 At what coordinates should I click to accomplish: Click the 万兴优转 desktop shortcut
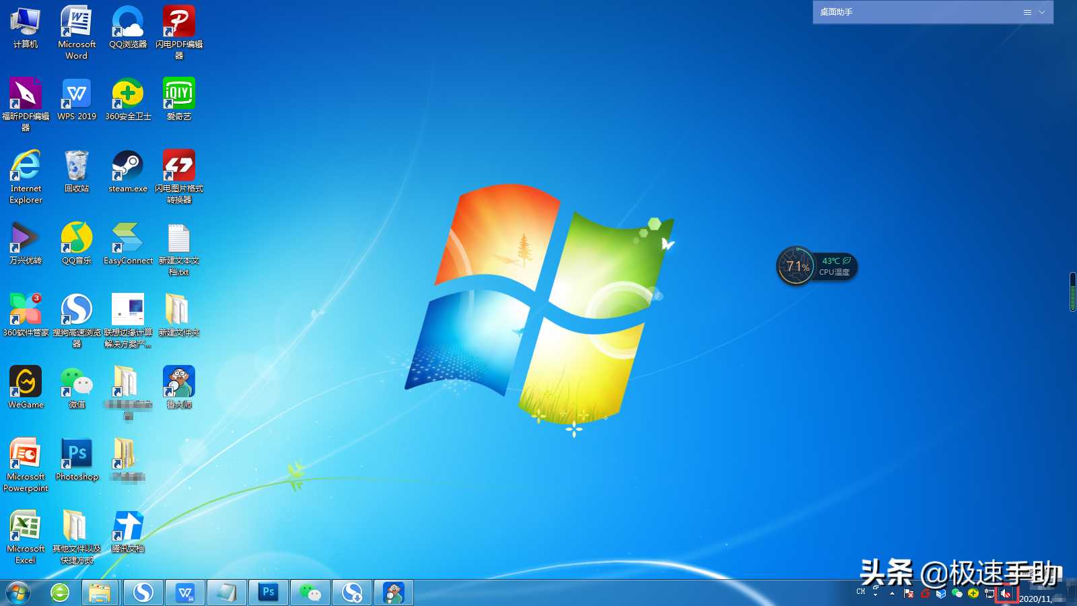tap(26, 244)
